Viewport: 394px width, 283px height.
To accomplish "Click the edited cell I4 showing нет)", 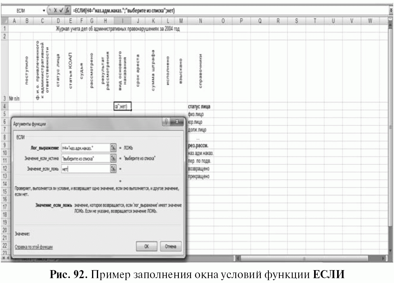I will (x=122, y=106).
